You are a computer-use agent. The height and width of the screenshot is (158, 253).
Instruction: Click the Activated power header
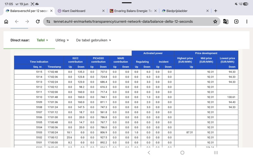pyautogui.click(x=153, y=53)
